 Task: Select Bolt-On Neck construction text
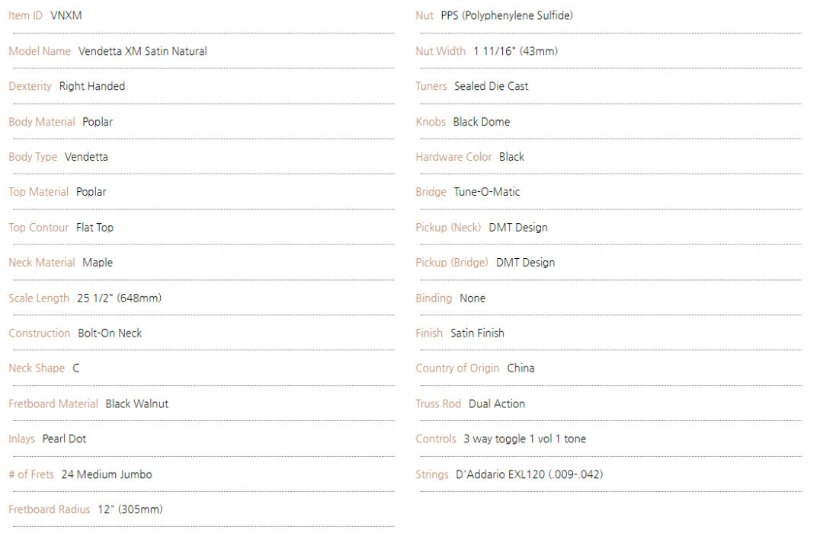coord(110,333)
